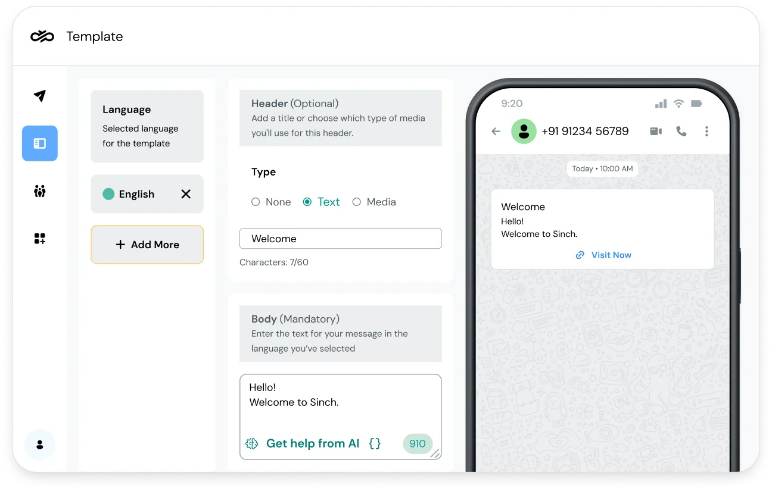Click the Visit Now link

click(611, 255)
